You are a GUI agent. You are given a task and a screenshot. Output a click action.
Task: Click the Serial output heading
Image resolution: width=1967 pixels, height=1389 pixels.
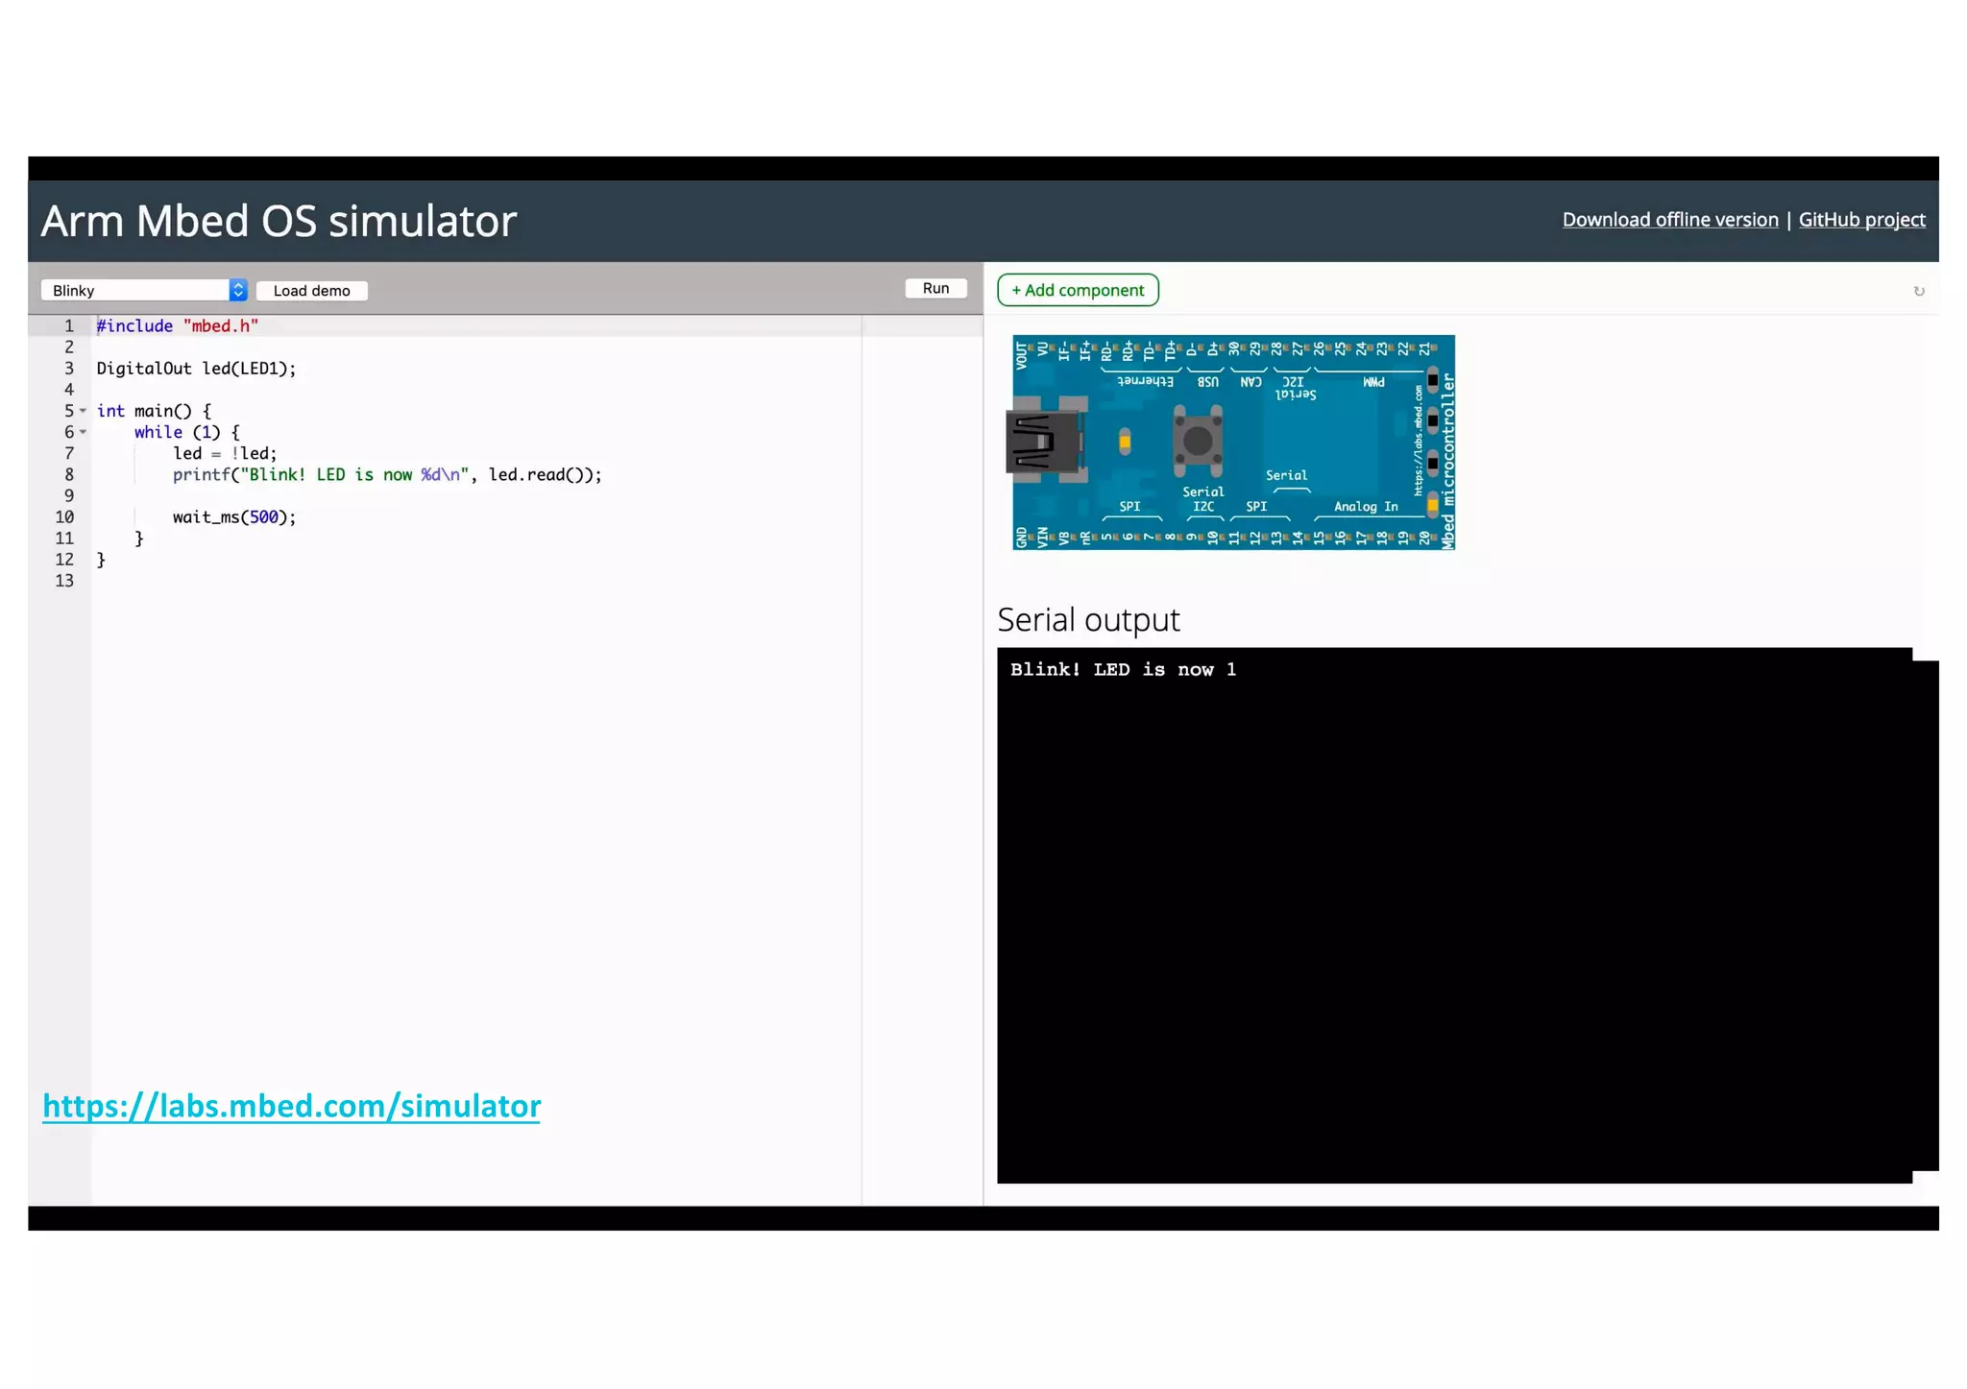[x=1088, y=620]
